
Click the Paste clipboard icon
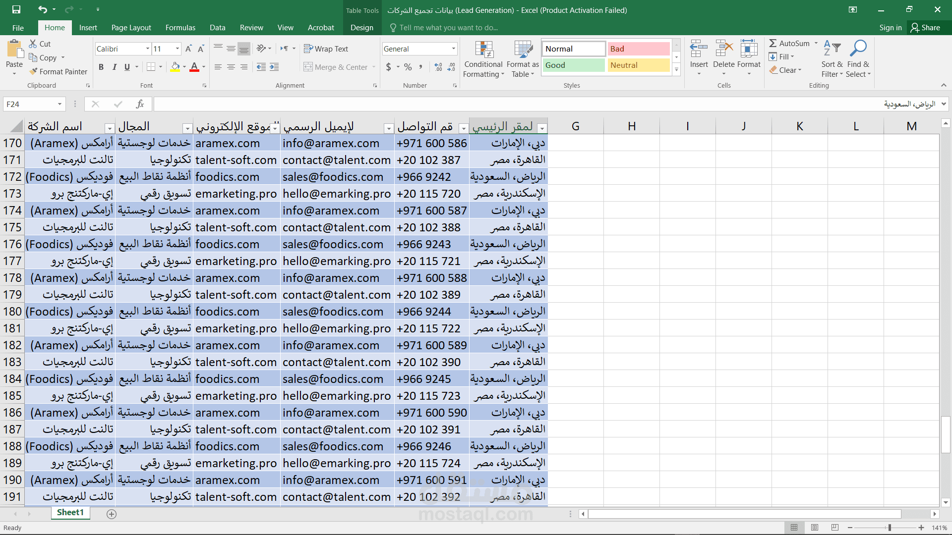click(14, 50)
